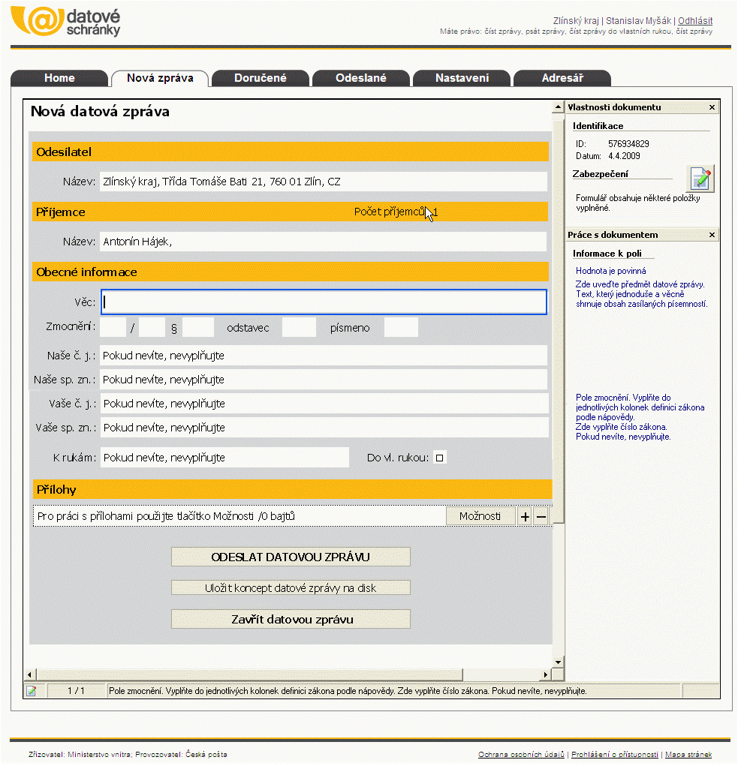
Task: Open the Doručené tab
Action: coord(261,78)
